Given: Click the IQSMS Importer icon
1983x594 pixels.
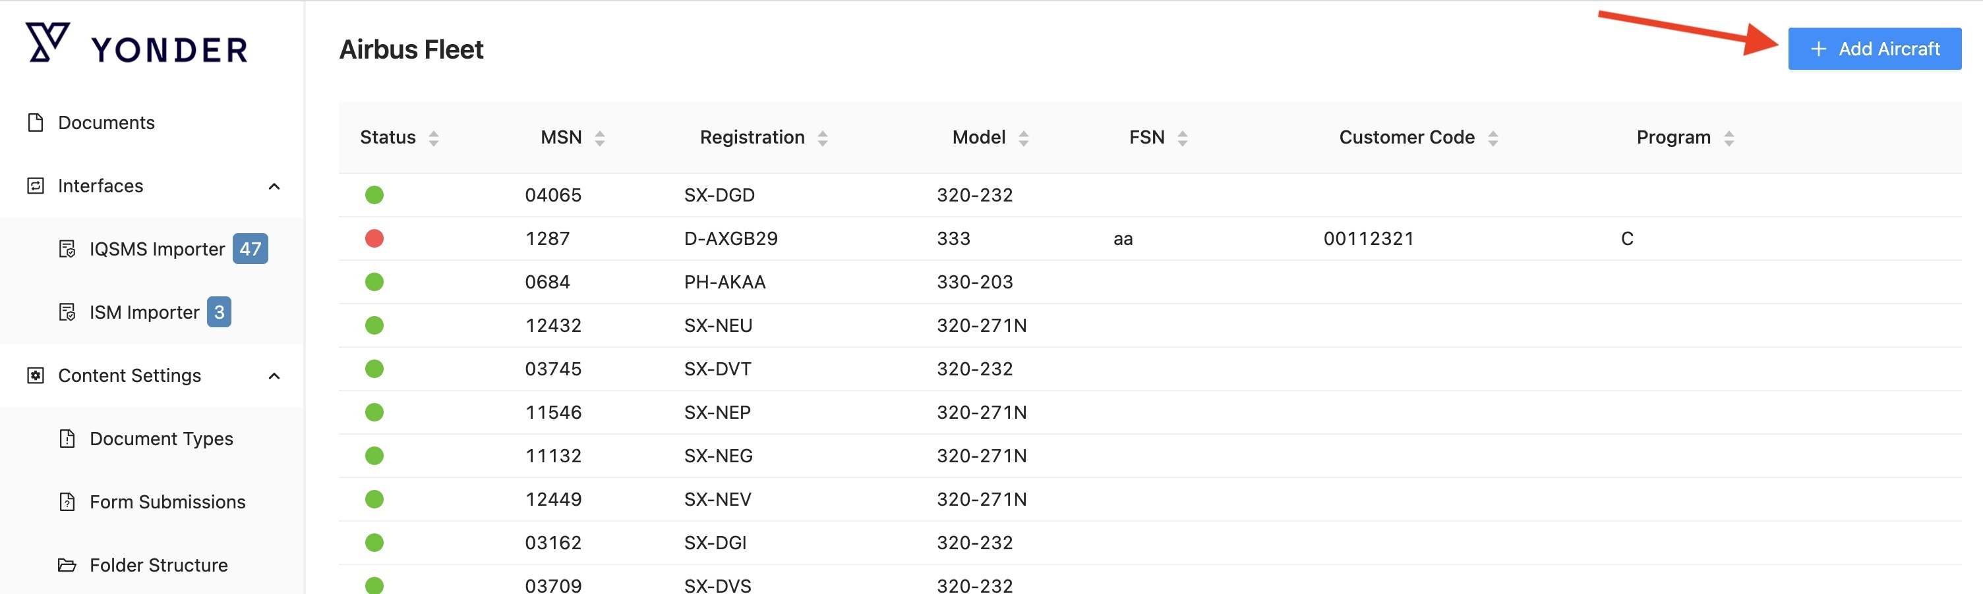Looking at the screenshot, I should (67, 250).
